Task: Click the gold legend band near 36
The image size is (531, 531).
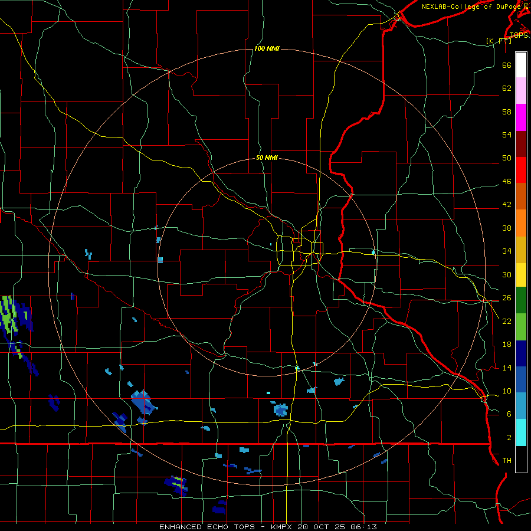Action: 521,250
